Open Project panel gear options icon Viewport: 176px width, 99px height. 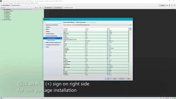(x=40, y=8)
